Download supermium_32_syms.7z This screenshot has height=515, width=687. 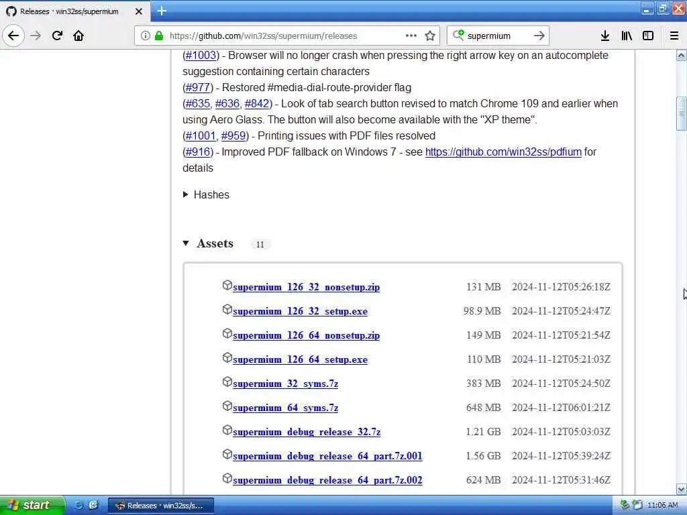pos(286,384)
